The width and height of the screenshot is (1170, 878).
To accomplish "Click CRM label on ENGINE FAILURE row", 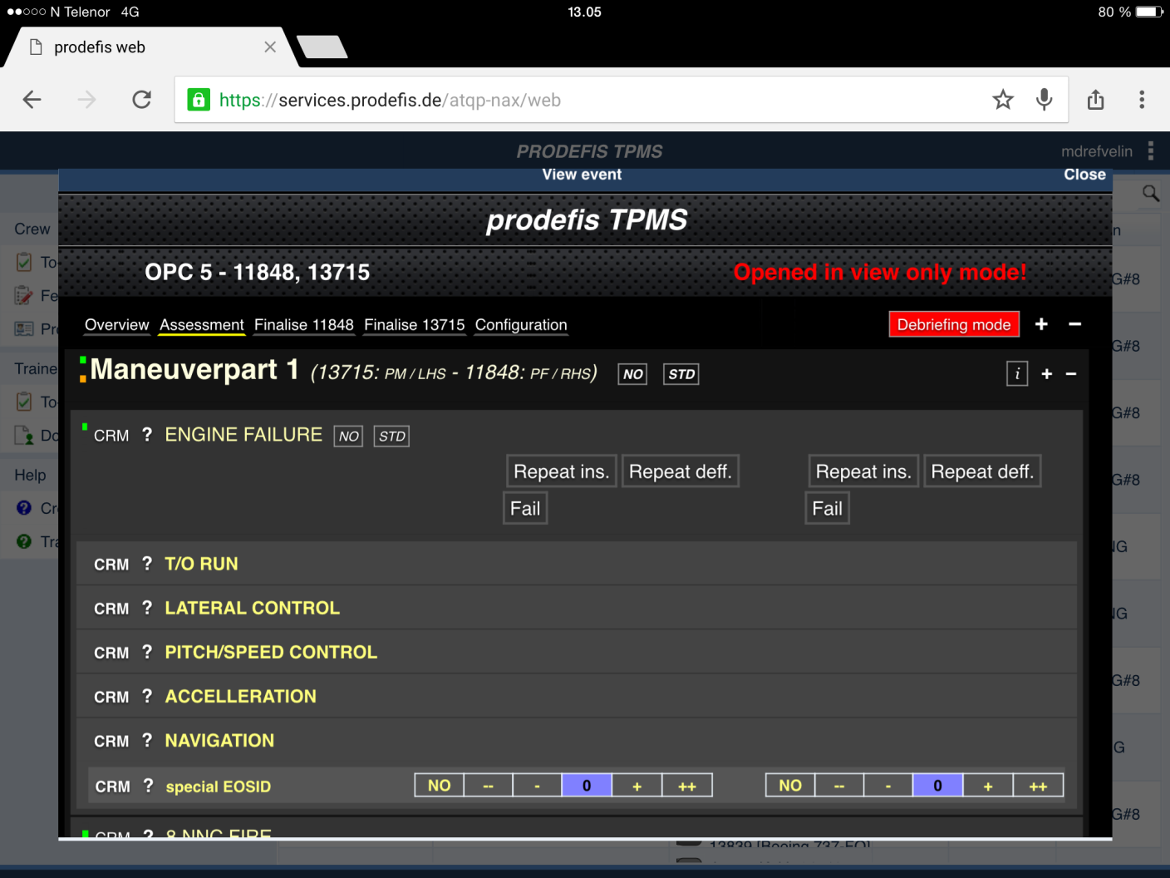I will tap(111, 436).
